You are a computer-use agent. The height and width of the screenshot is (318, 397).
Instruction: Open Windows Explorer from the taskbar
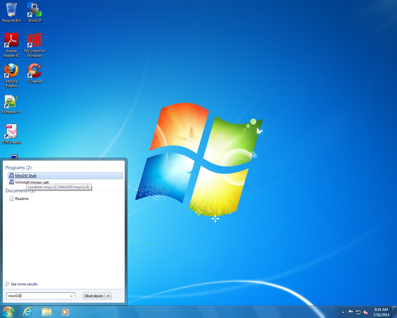coord(47,311)
